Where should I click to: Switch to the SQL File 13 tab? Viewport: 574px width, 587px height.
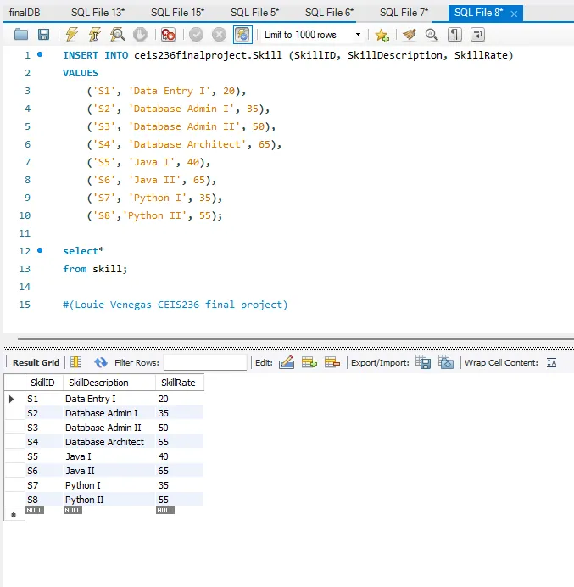pyautogui.click(x=98, y=13)
